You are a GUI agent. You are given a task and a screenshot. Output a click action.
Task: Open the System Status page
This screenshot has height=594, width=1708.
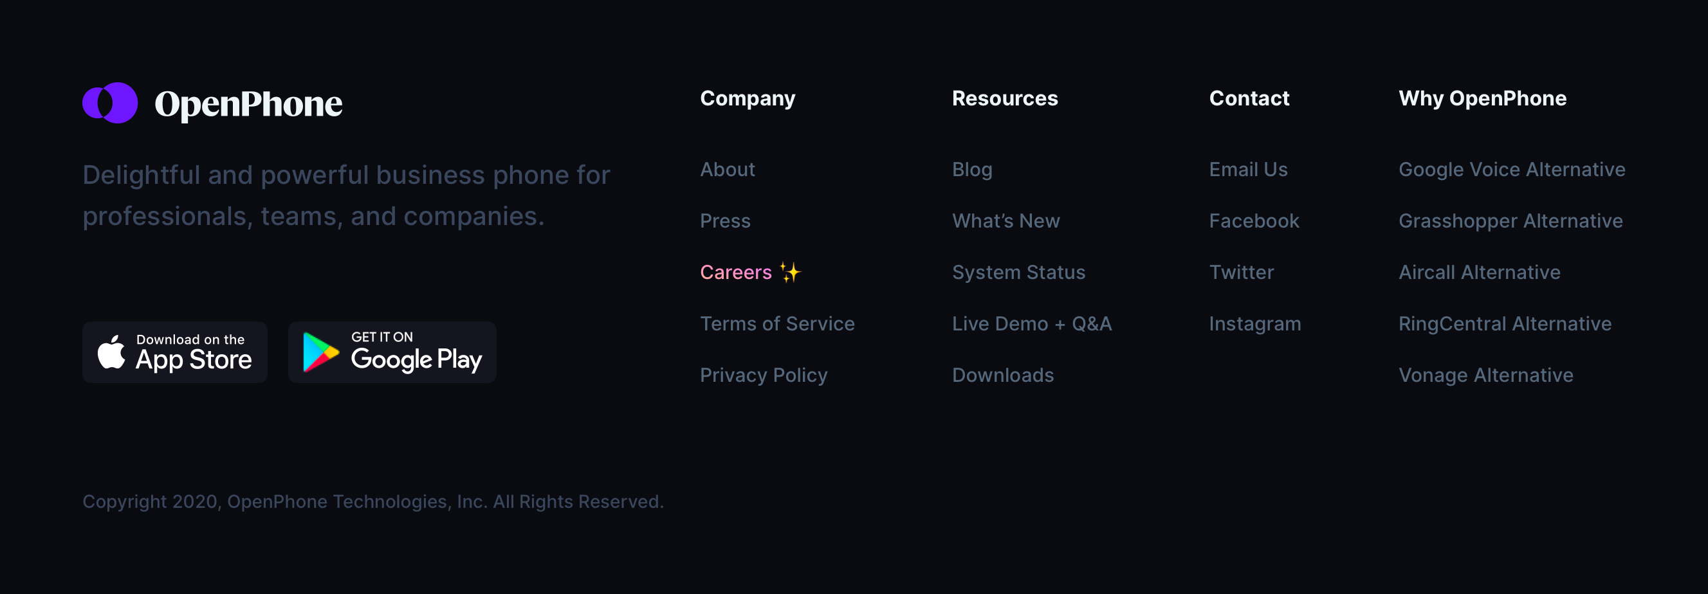click(x=1018, y=272)
